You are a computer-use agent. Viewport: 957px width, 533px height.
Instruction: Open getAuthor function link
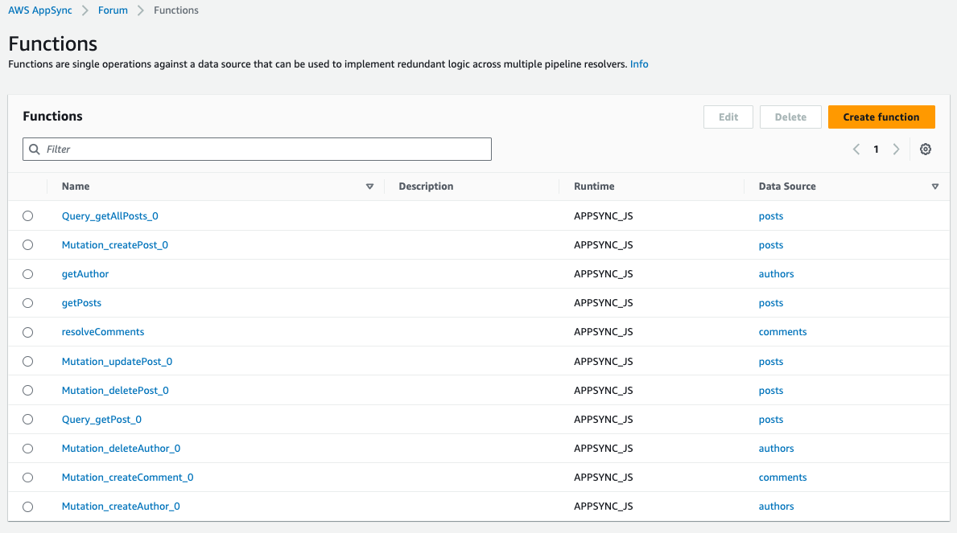click(x=85, y=274)
